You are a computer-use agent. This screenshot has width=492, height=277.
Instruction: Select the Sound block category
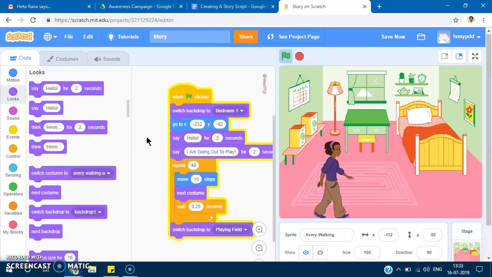click(13, 113)
